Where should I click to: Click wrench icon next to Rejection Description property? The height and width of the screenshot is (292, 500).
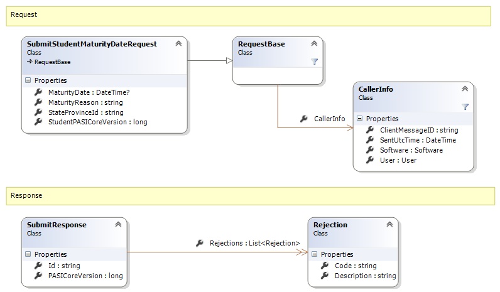point(325,276)
